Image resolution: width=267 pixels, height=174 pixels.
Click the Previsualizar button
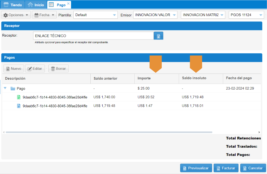coord(196,168)
